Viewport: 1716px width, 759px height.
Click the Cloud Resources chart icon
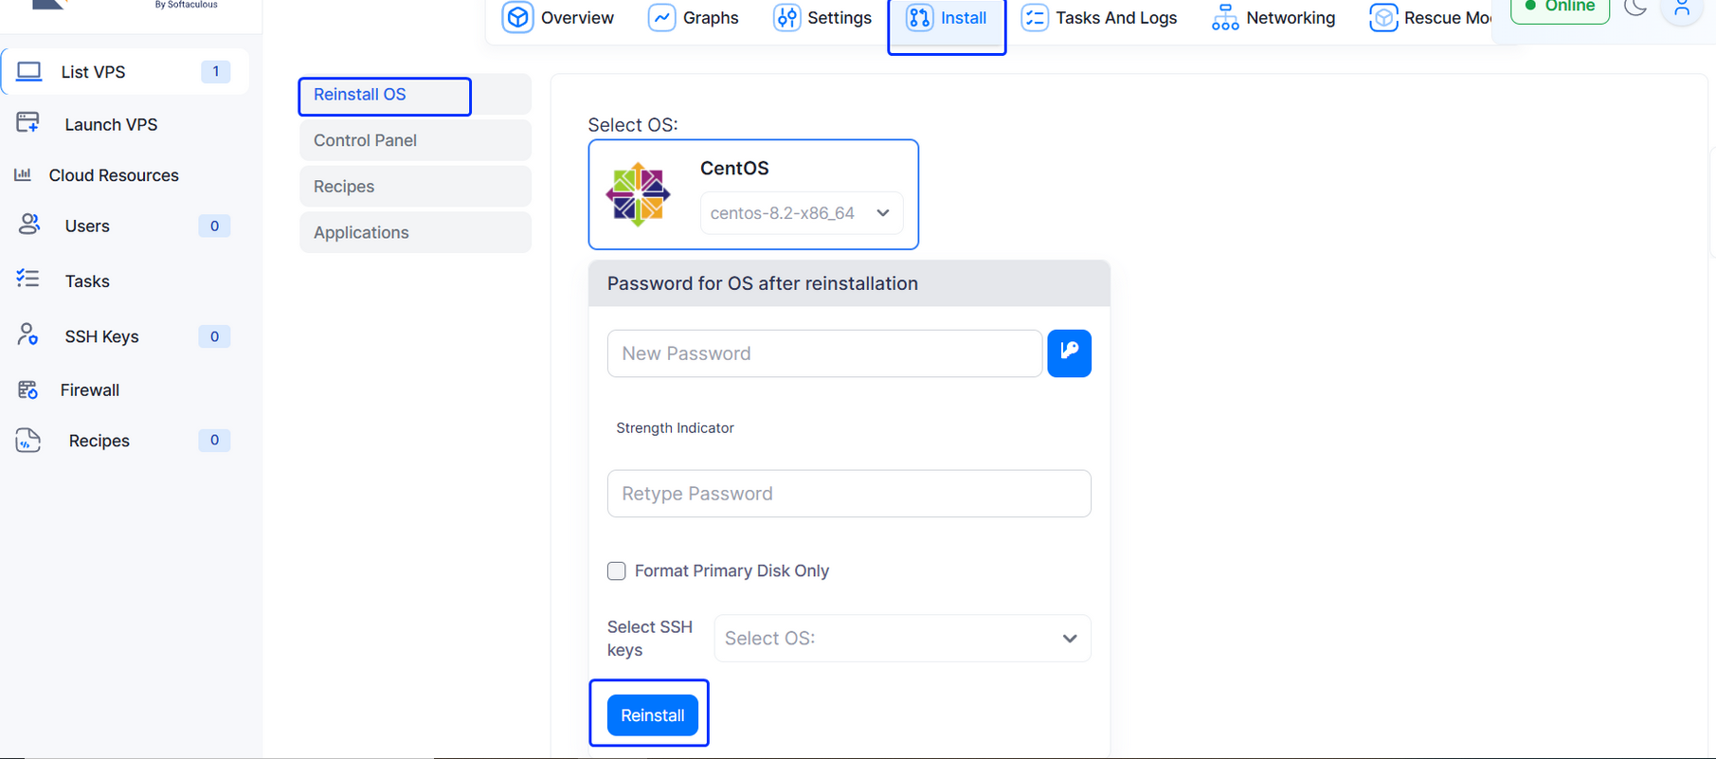tap(23, 174)
